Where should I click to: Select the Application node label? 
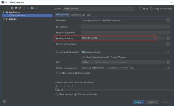click(x=14, y=12)
